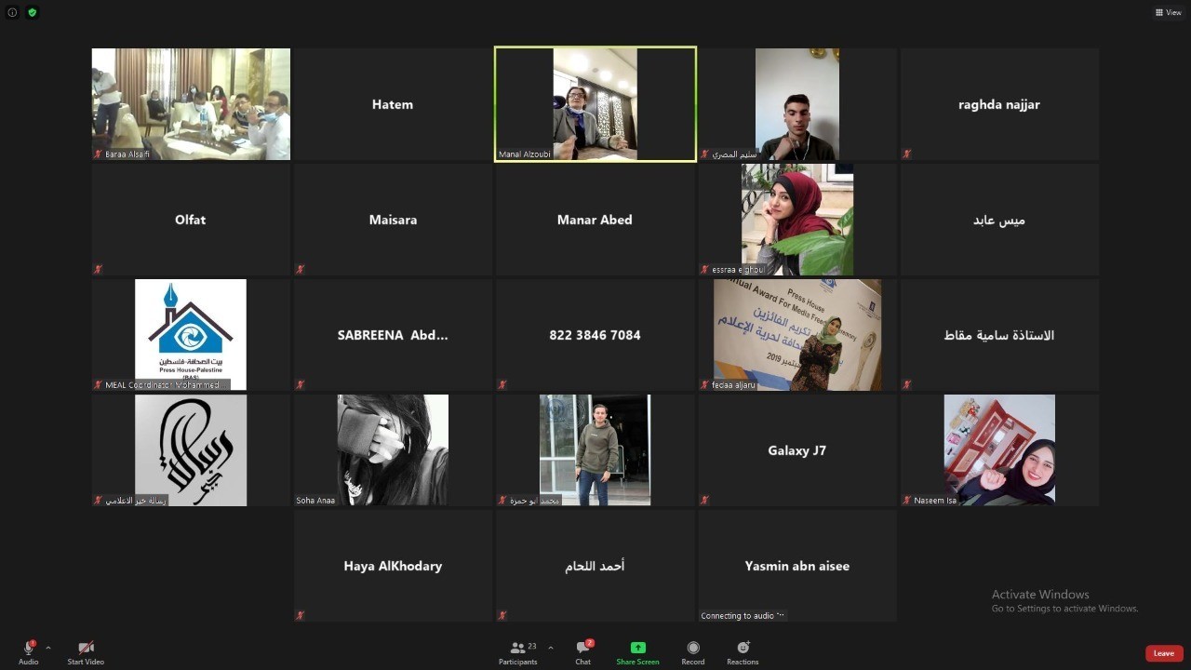This screenshot has height=670, width=1191.
Task: Select the highlighted Manal Alzoubi video tile
Action: (595, 104)
